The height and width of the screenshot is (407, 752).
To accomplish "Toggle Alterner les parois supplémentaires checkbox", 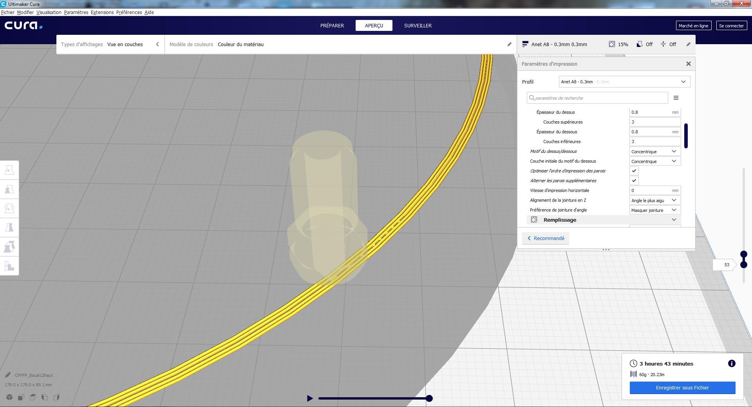I will tap(634, 181).
